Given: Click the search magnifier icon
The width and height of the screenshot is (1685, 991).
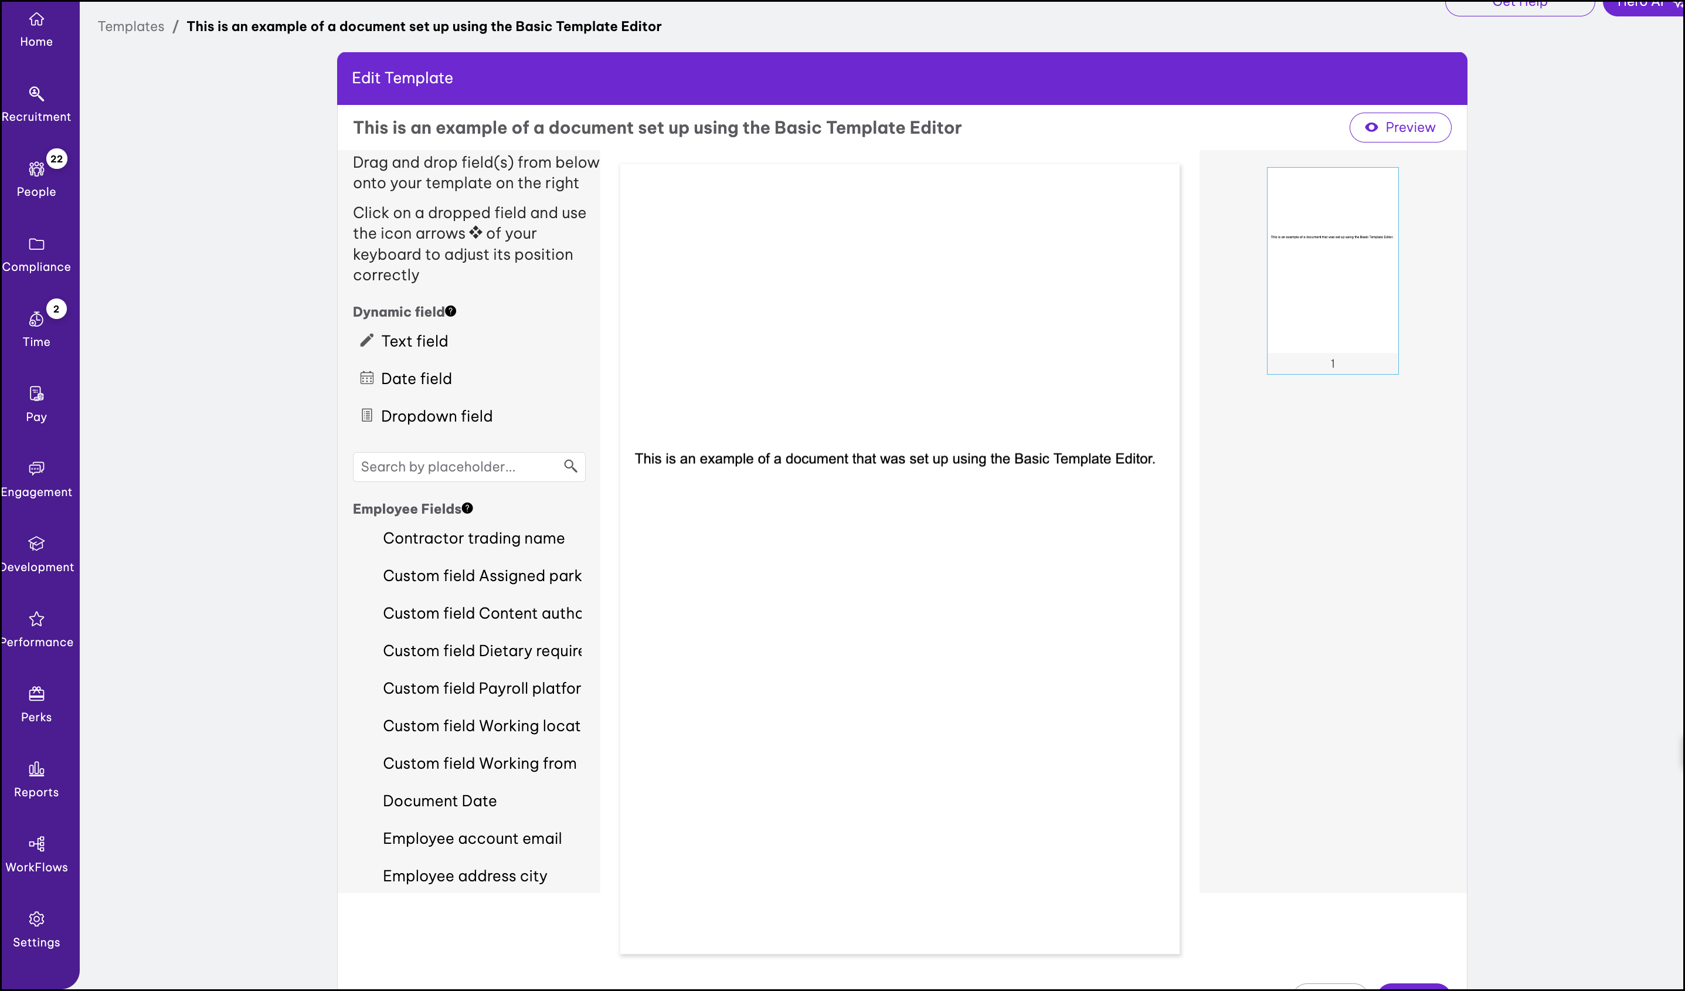Looking at the screenshot, I should click(570, 466).
